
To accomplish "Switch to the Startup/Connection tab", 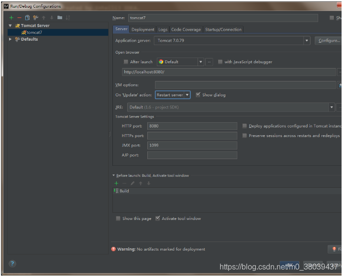I will 223,30.
